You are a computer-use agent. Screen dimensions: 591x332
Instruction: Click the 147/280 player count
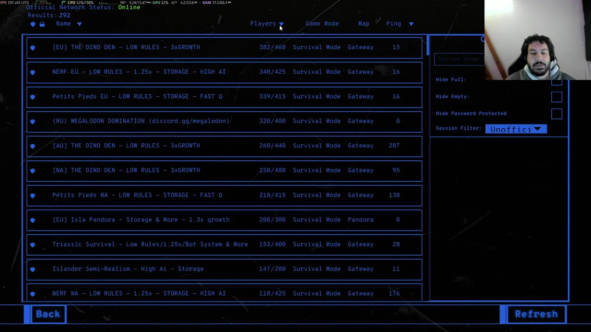[x=272, y=269]
